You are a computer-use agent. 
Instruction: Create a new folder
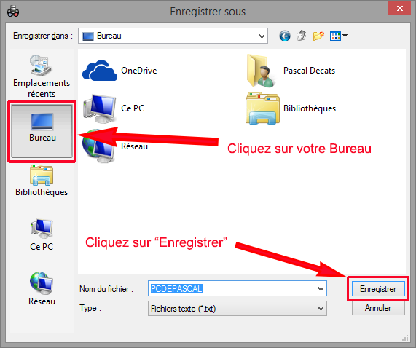[318, 36]
